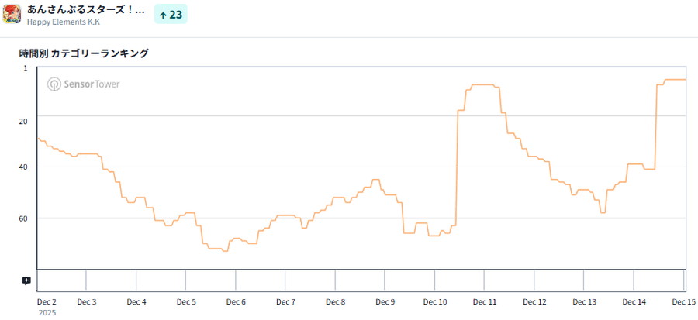Open the Happy Elements K.K publisher link

pyautogui.click(x=64, y=22)
